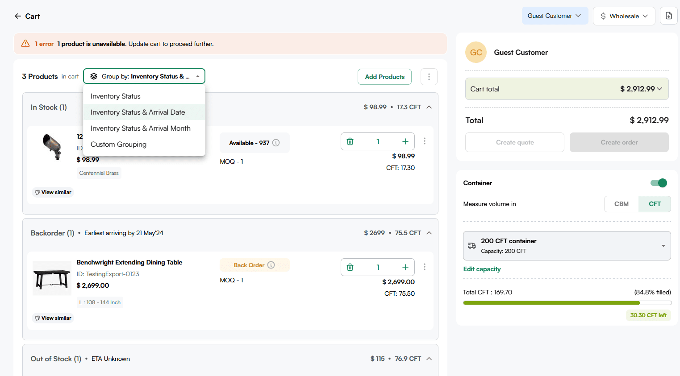The width and height of the screenshot is (680, 376).
Task: Click the container fill progress bar
Action: (567, 303)
